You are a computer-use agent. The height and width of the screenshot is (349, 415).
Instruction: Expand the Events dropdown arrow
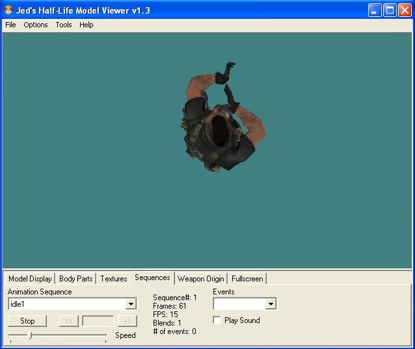pyautogui.click(x=271, y=304)
